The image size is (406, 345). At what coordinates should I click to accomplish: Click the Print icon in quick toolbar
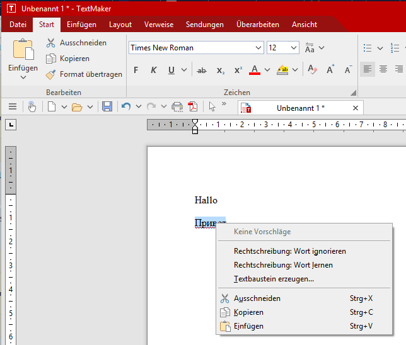178,107
